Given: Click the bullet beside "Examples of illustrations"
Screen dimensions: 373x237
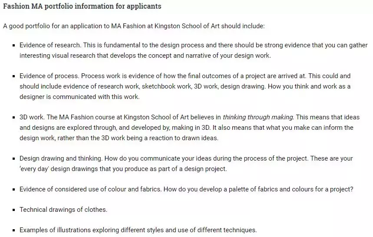Looking at the screenshot, I should (x=14, y=230).
